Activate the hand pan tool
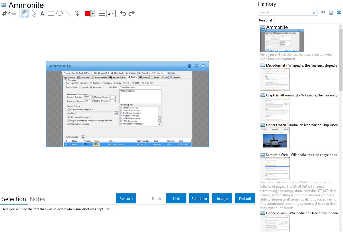 pyautogui.click(x=25, y=13)
